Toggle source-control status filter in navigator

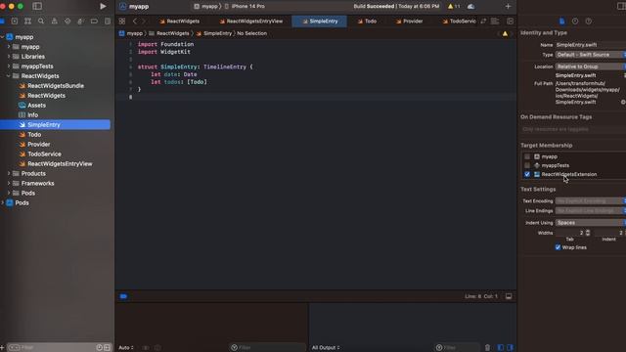point(107,348)
